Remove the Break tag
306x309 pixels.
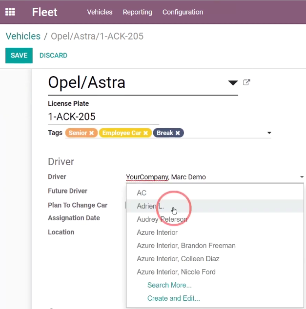(x=178, y=133)
